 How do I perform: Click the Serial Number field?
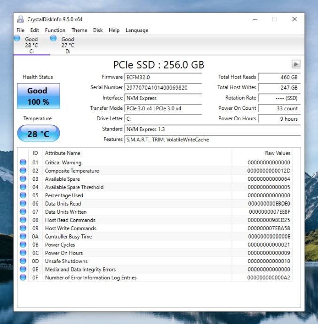[x=163, y=88]
